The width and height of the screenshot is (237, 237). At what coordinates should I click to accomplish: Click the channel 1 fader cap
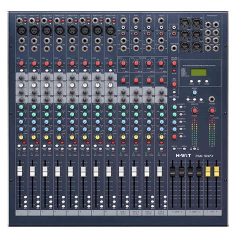19,171
